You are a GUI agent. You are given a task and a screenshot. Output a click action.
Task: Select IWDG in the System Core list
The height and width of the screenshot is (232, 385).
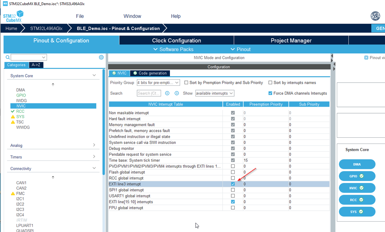click(22, 100)
